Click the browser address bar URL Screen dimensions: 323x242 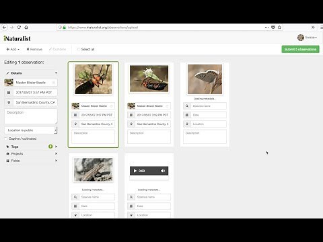point(103,28)
